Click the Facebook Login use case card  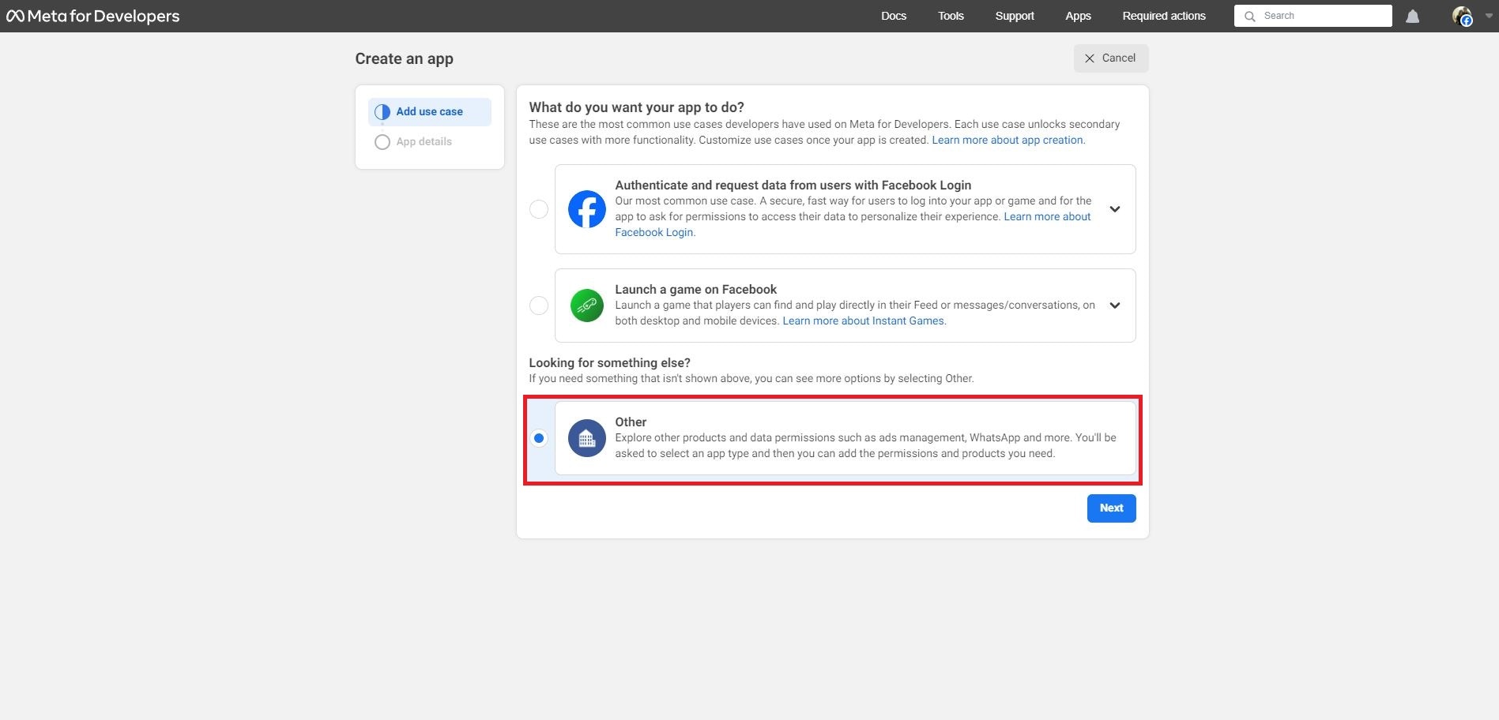845,209
